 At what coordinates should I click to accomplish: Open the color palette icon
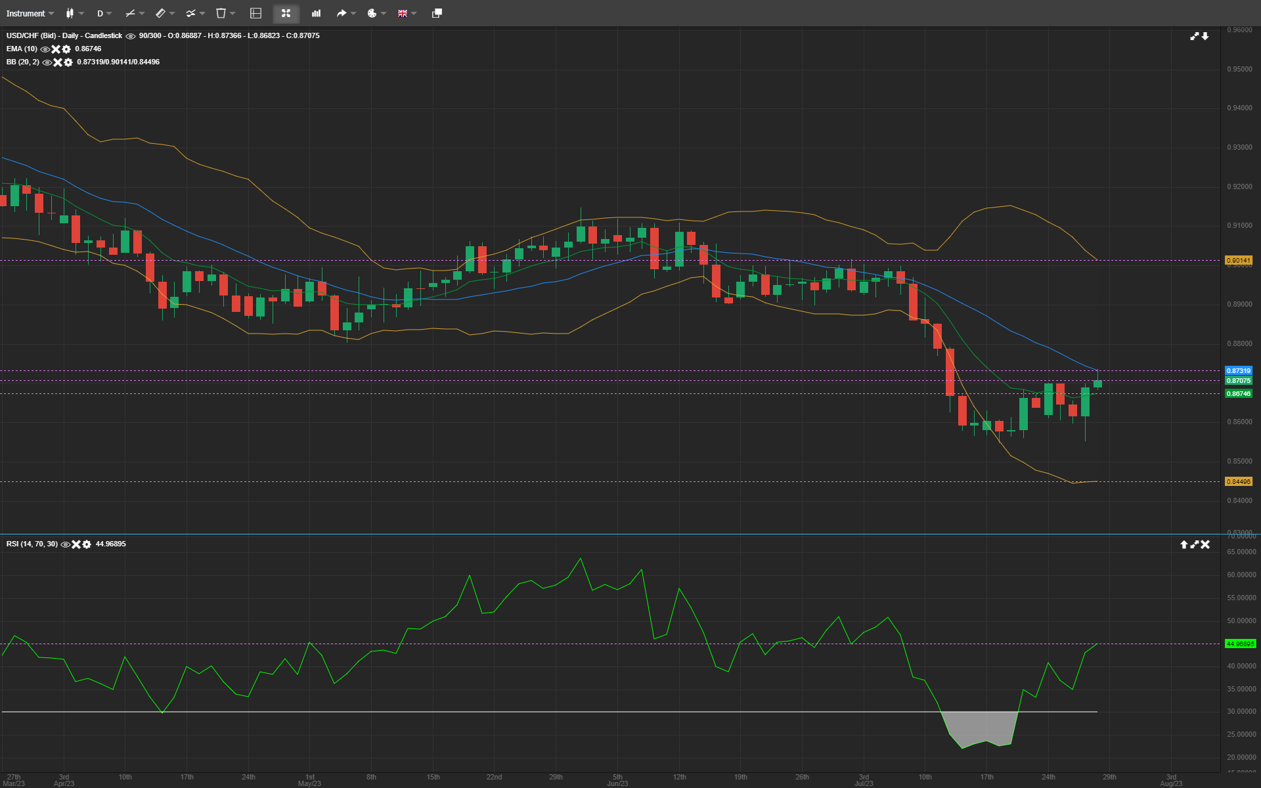(372, 13)
